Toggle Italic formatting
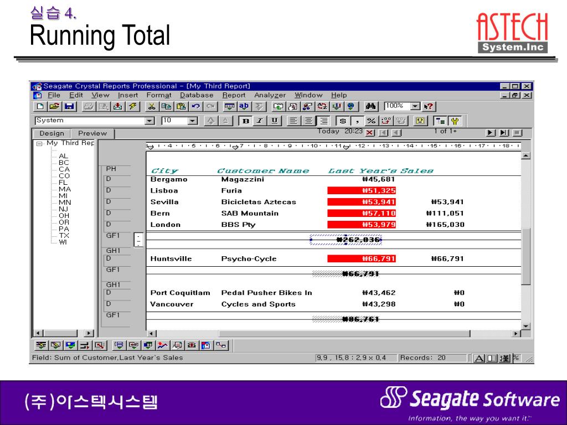The image size is (567, 425). tap(260, 121)
